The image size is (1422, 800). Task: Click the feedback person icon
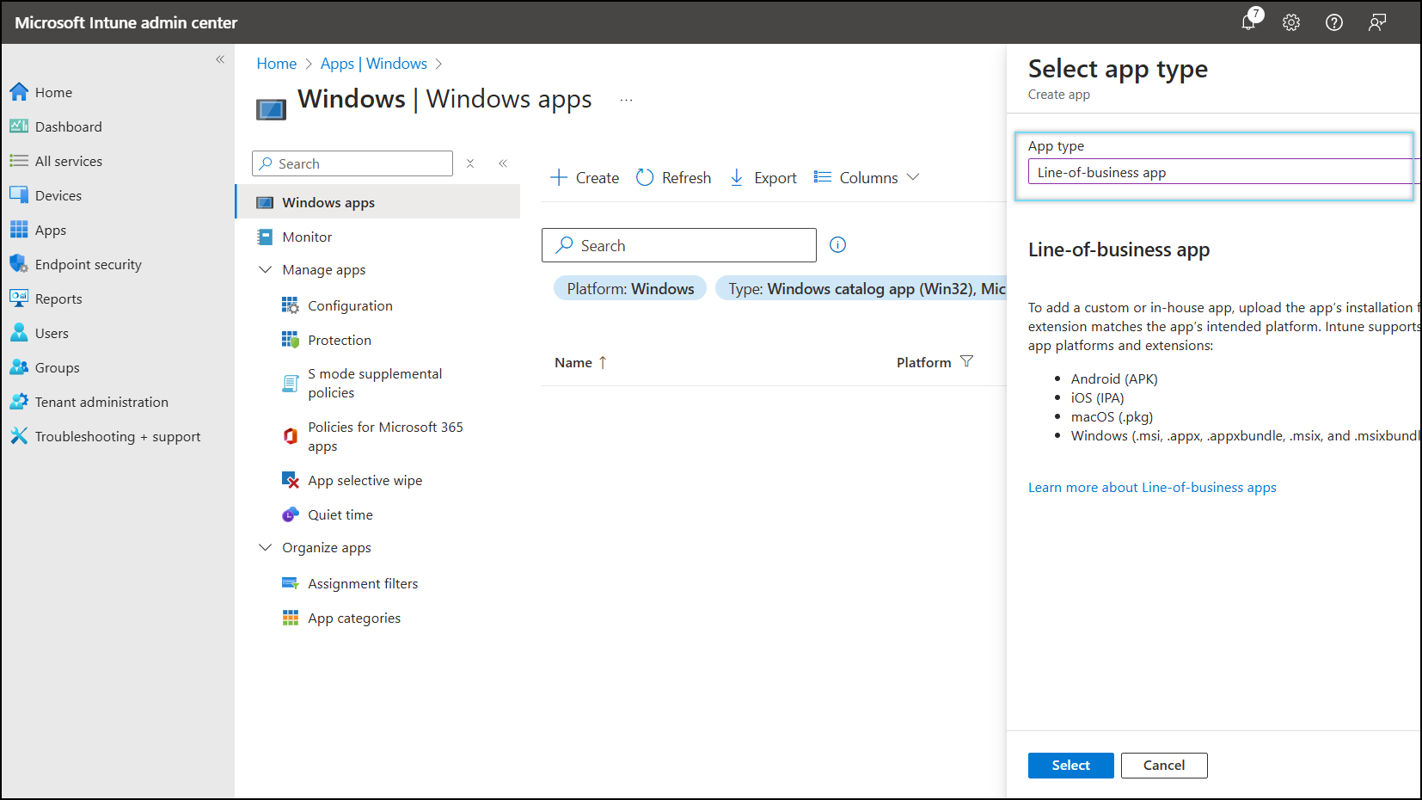pyautogui.click(x=1377, y=22)
